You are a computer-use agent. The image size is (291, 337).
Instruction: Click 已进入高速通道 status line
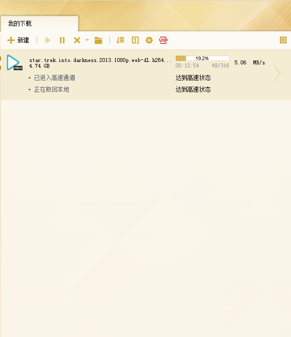(55, 78)
